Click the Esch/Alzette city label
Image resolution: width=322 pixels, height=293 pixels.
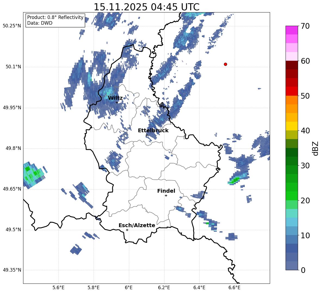point(137,225)
